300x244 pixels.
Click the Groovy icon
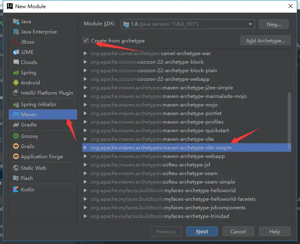tap(16, 136)
